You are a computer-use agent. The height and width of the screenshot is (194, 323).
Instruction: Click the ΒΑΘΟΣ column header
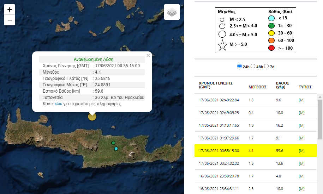click(x=283, y=85)
